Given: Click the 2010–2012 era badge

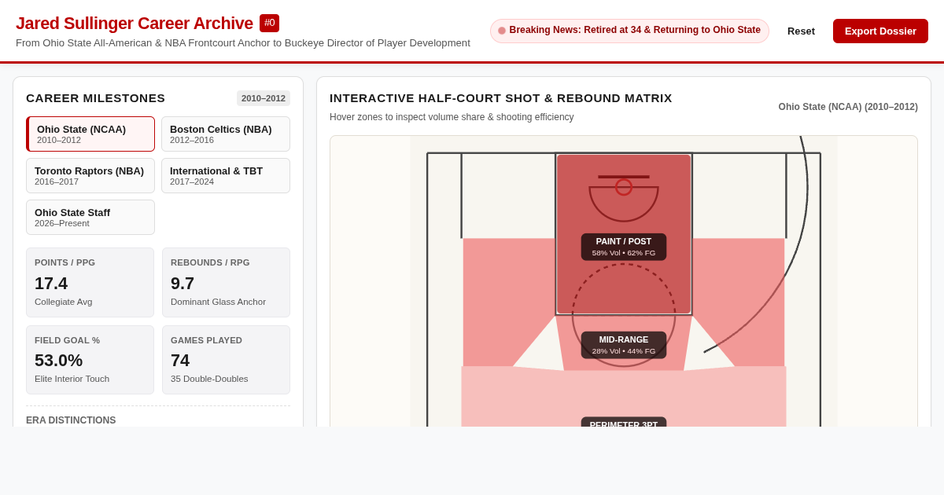Looking at the screenshot, I should click(x=264, y=98).
